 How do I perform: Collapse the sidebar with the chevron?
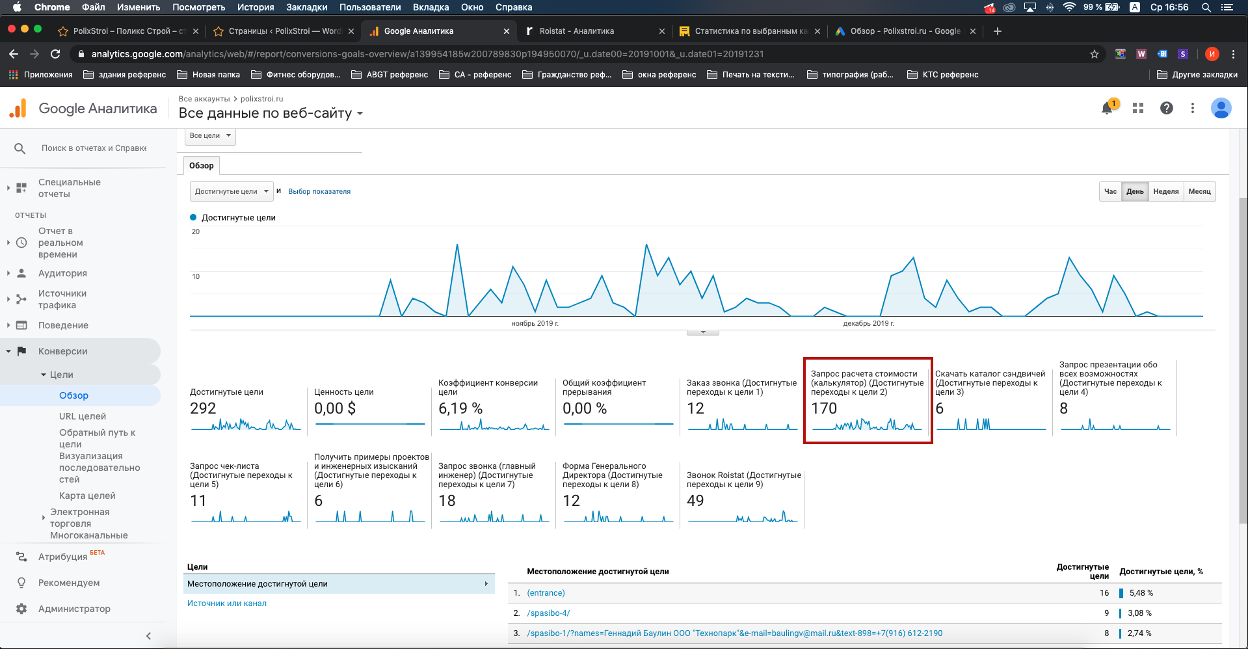click(148, 636)
